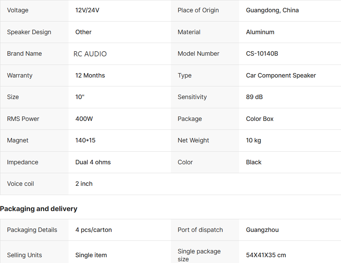Select the Guangzhou port of dispatch value
The height and width of the screenshot is (263, 341).
pyautogui.click(x=262, y=230)
